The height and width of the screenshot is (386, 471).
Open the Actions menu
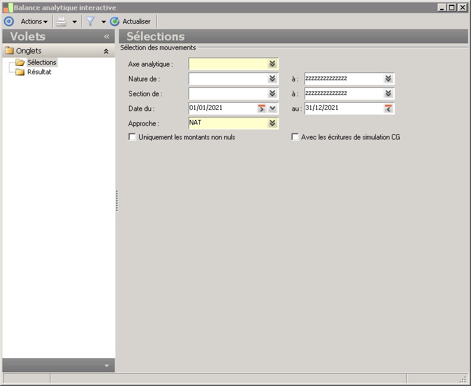tap(34, 21)
